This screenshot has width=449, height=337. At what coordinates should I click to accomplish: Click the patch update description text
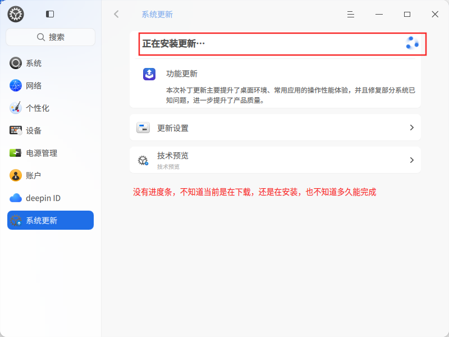point(290,95)
